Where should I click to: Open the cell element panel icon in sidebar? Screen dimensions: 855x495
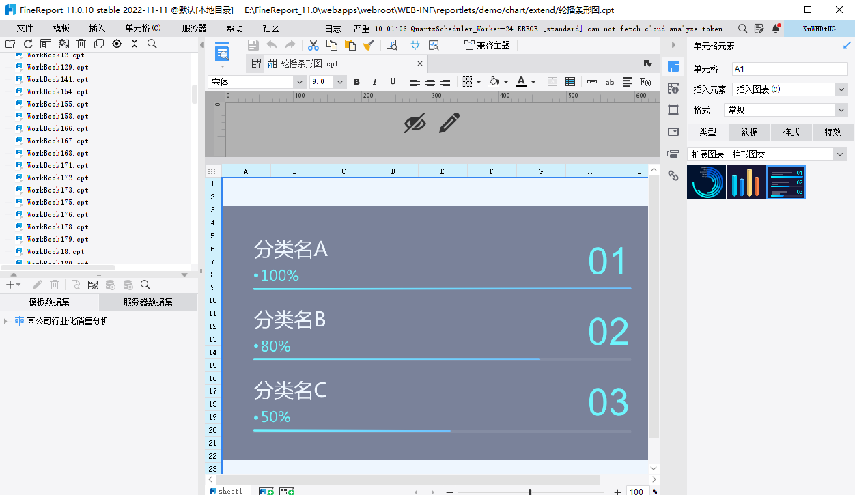coord(673,66)
